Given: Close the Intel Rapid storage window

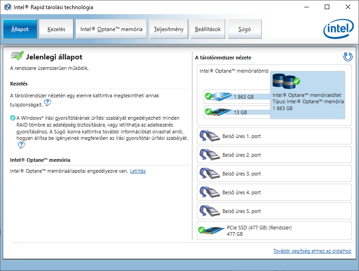Looking at the screenshot, I should (x=348, y=7).
